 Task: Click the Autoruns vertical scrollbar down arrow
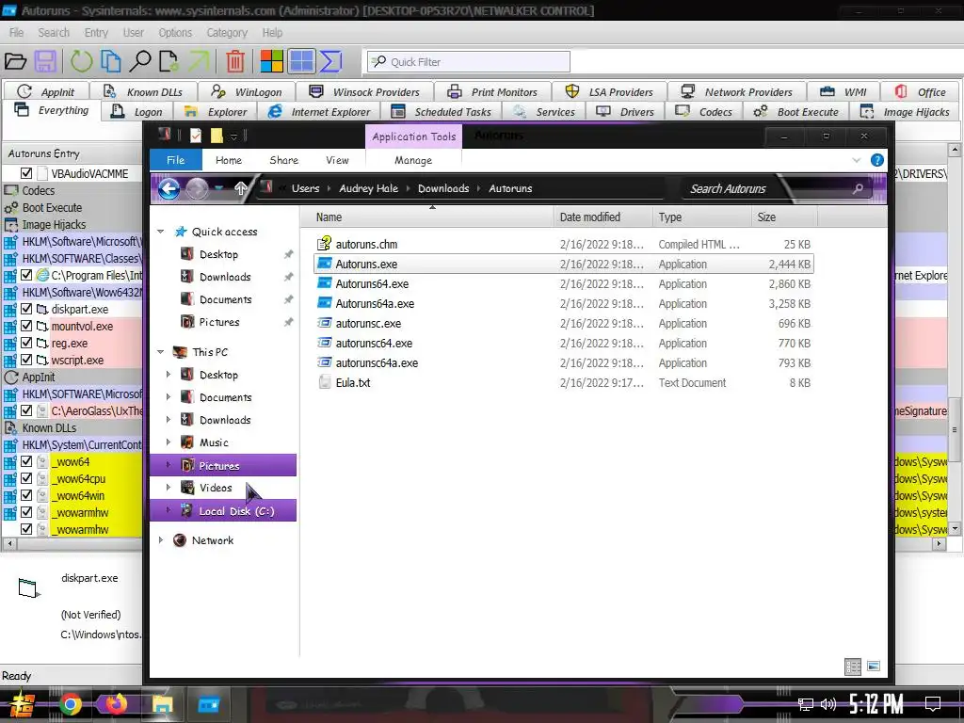click(x=955, y=529)
